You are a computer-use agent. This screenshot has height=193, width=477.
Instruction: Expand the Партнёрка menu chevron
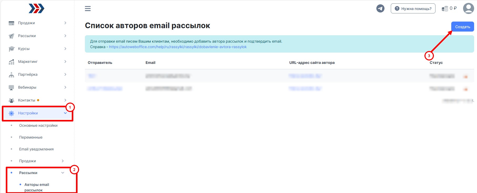point(65,74)
